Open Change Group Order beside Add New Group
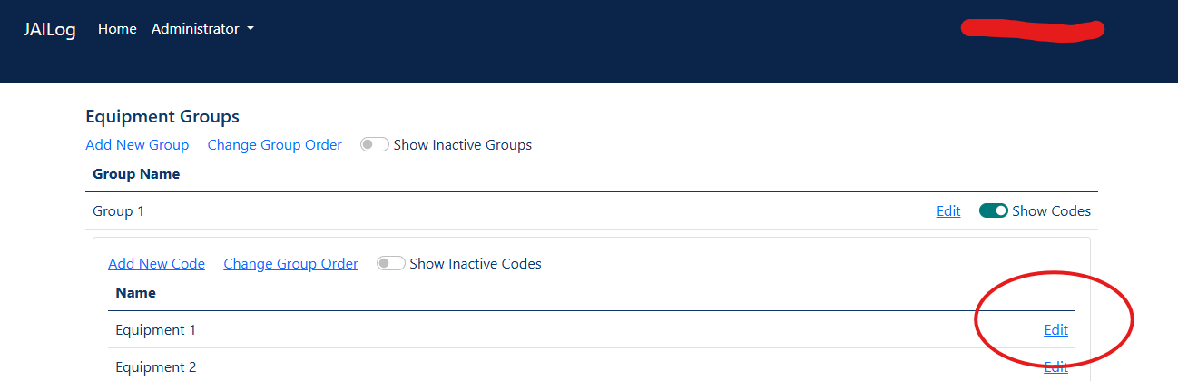Image resolution: width=1178 pixels, height=381 pixels. point(274,145)
